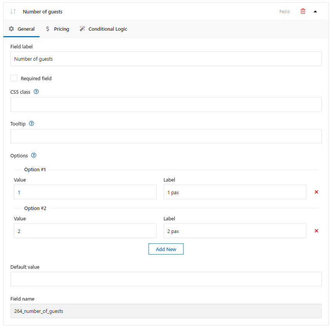Click the Add New button

166,249
